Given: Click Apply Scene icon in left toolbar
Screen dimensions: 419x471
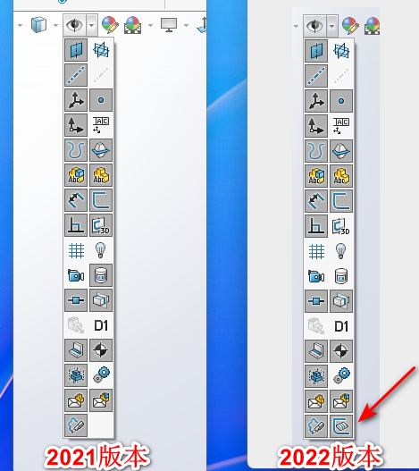Looking at the screenshot, I should 132,25.
